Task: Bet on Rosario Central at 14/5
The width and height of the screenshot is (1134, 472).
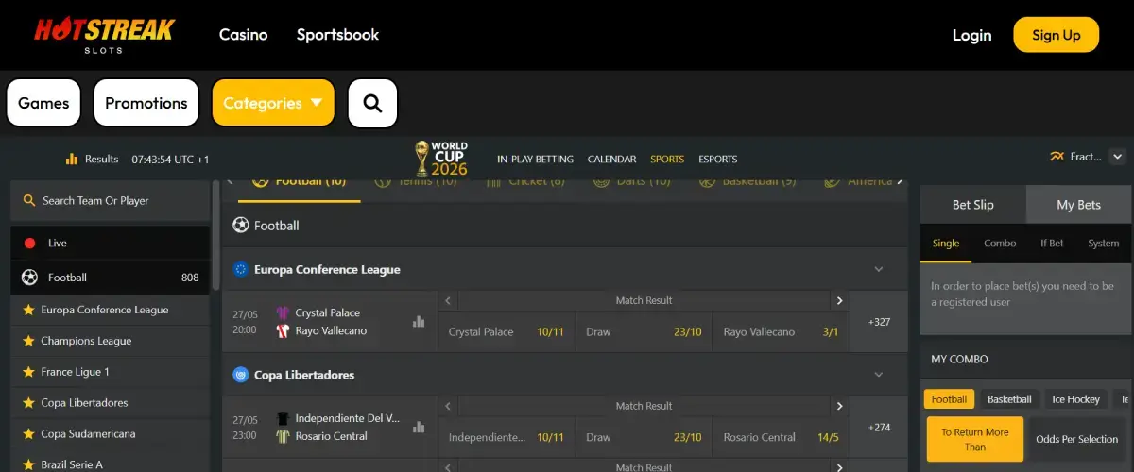Action: tap(781, 438)
